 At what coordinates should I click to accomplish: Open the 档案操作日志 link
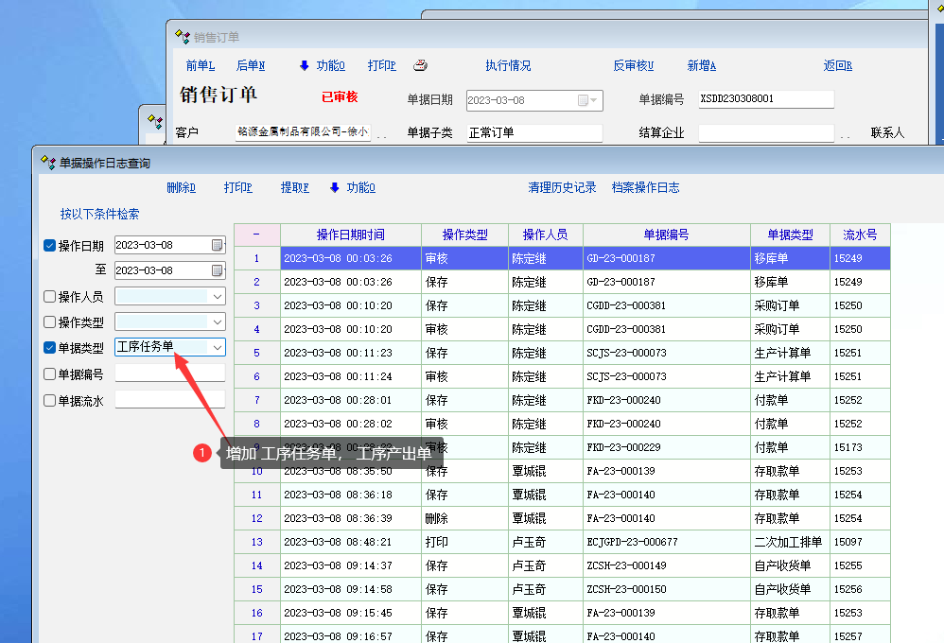tap(645, 187)
